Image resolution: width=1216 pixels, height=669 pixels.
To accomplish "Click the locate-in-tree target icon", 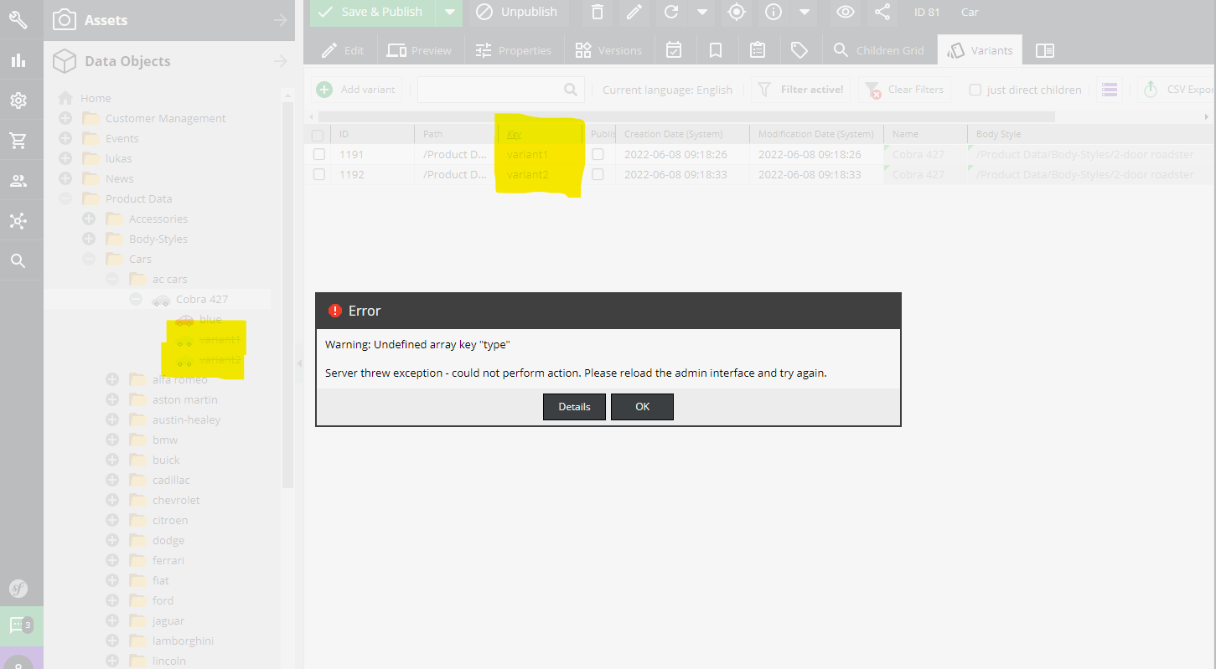I will (737, 12).
